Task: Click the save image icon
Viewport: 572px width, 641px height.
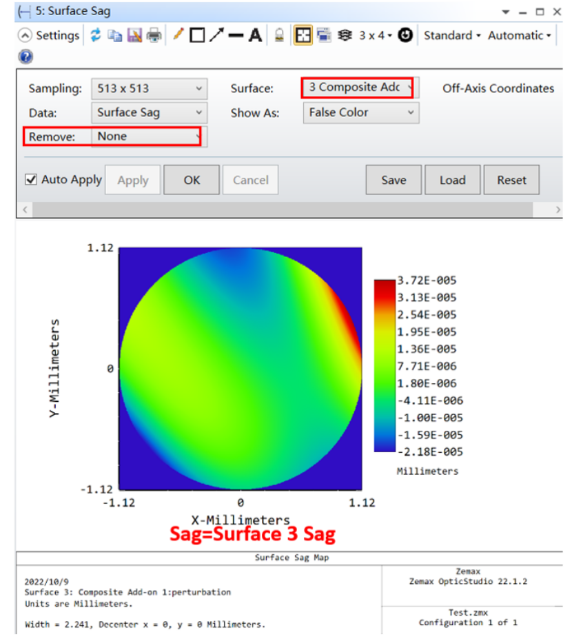Action: pos(134,36)
